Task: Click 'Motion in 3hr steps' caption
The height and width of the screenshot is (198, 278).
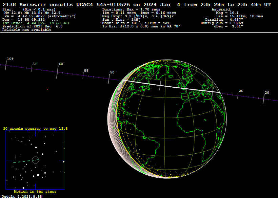Action: [x=35, y=192]
